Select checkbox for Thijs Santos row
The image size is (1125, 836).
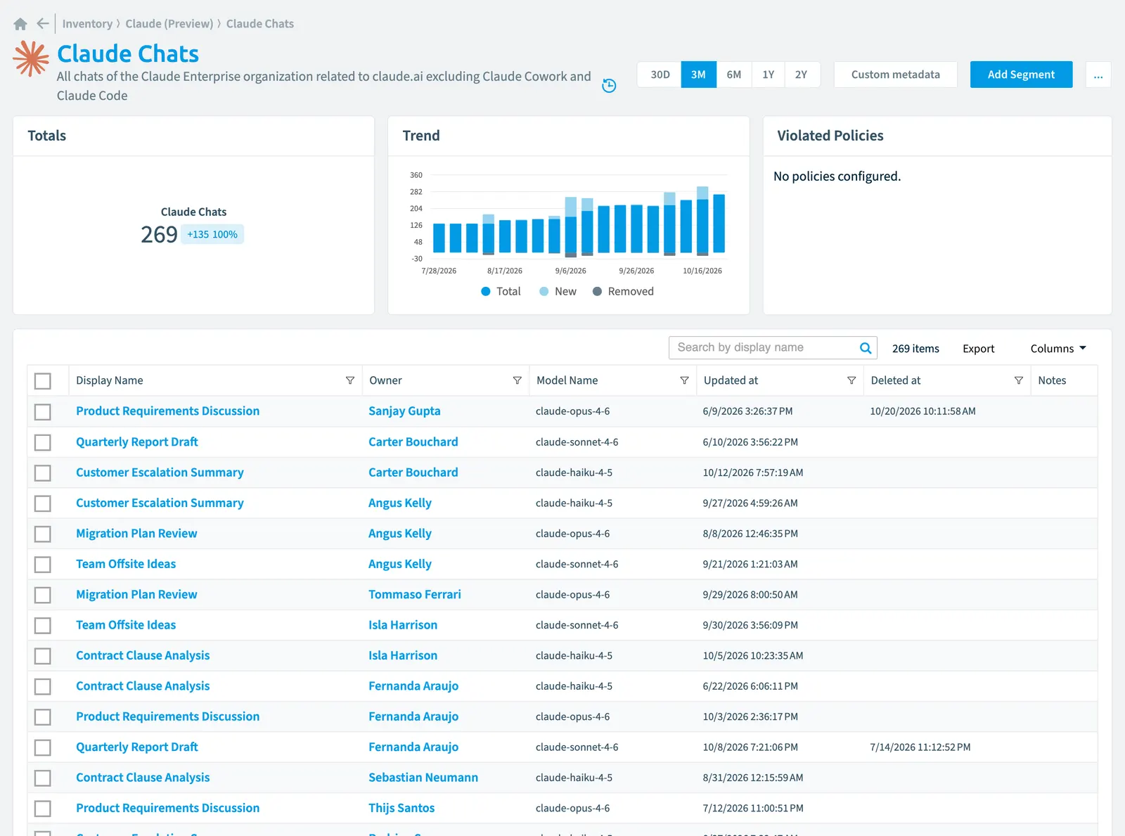tap(43, 809)
